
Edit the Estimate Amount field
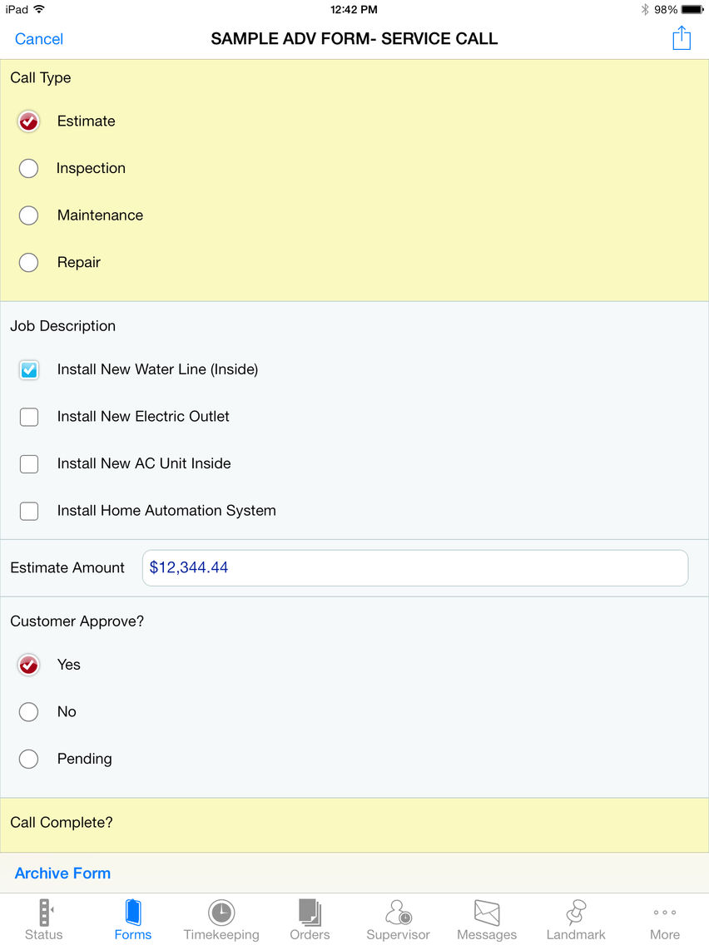[x=414, y=567]
